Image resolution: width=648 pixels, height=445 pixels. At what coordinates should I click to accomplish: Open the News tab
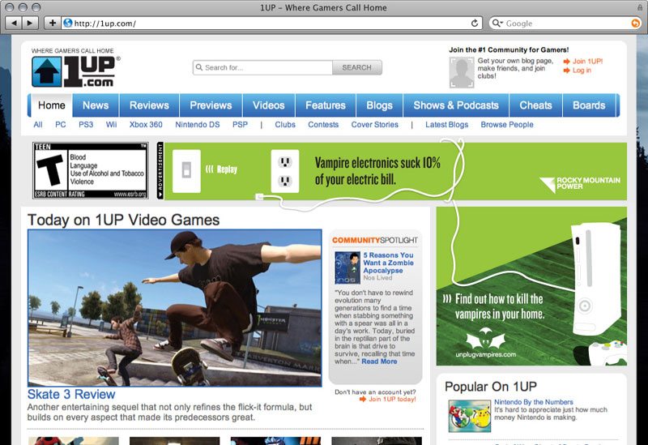point(96,105)
